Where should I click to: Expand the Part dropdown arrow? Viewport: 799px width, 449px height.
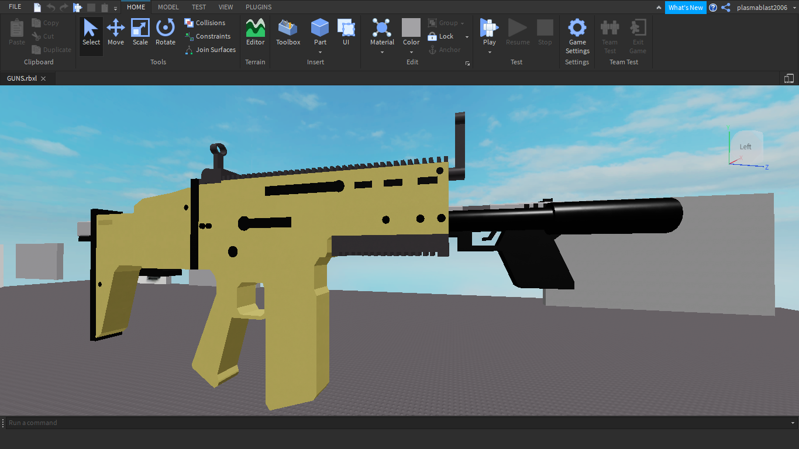(x=320, y=53)
